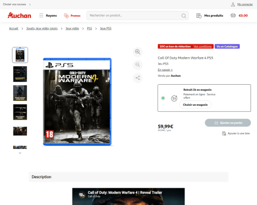Show more thumbnails with down chevron
The width and height of the screenshot is (257, 205).
coord(20,153)
